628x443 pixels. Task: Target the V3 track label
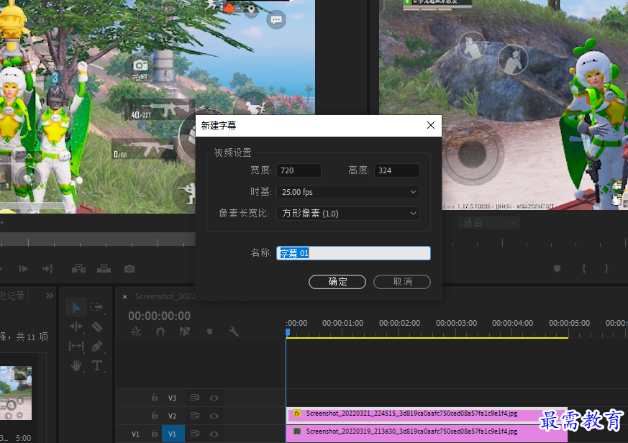[x=172, y=398]
